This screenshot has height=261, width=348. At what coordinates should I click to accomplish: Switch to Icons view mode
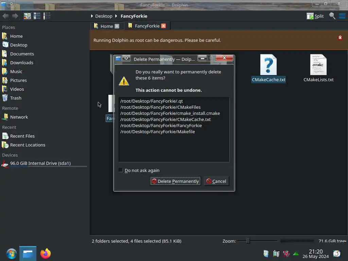tap(27, 16)
